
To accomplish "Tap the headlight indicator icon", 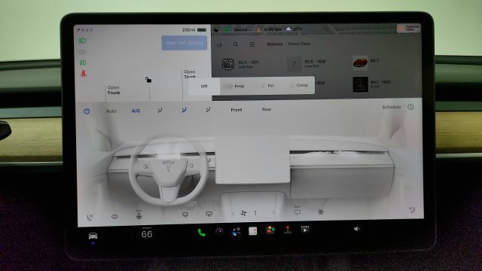I will click(82, 41).
